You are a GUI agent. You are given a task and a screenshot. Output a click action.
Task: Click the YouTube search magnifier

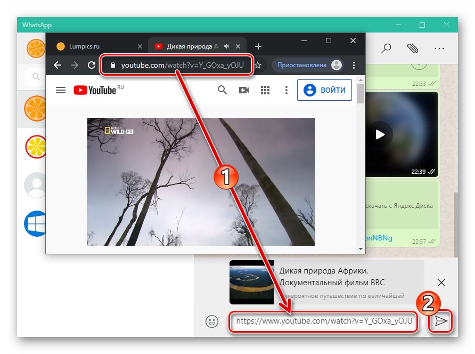tap(223, 90)
